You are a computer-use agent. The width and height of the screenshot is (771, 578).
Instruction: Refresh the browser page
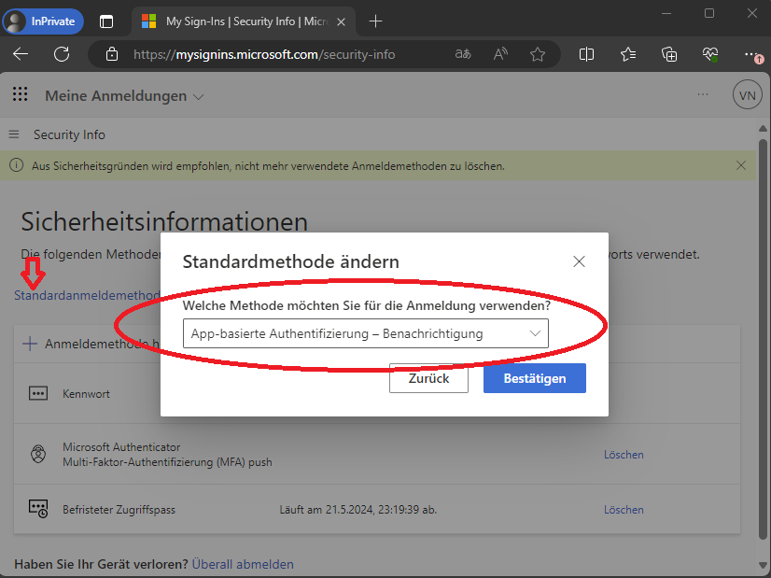62,54
